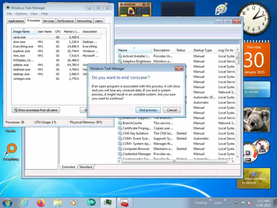Select sidebar.exe process row
Image resolution: width=277 pixels, height=208 pixels.
[x=50, y=65]
